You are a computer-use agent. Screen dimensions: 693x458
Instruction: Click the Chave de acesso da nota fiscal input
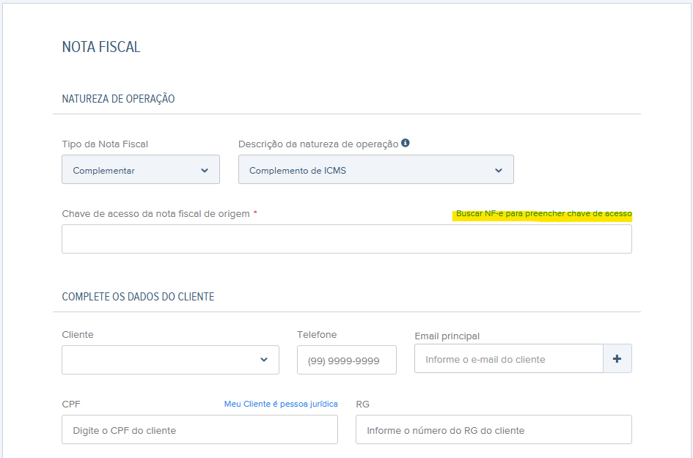click(x=346, y=238)
